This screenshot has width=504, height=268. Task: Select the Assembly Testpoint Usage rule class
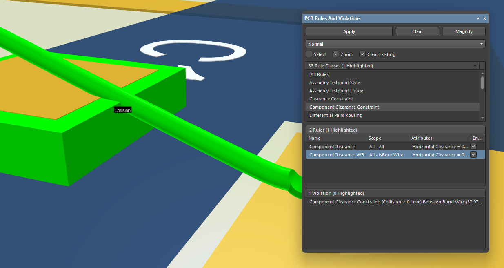[336, 91]
